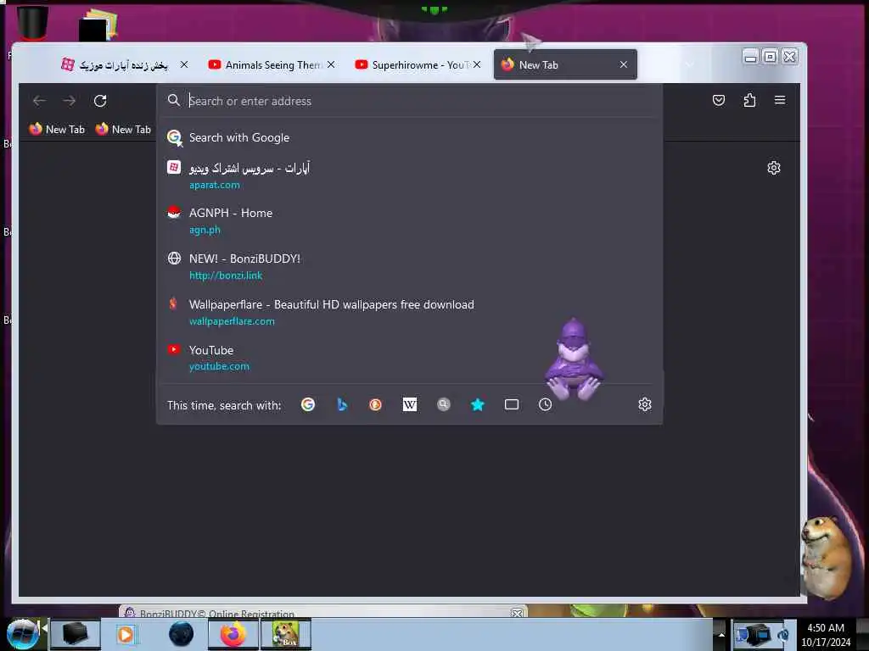Open the Extensions puzzle icon

749,100
